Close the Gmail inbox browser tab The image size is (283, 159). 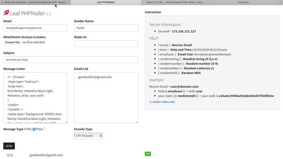[3, 2]
